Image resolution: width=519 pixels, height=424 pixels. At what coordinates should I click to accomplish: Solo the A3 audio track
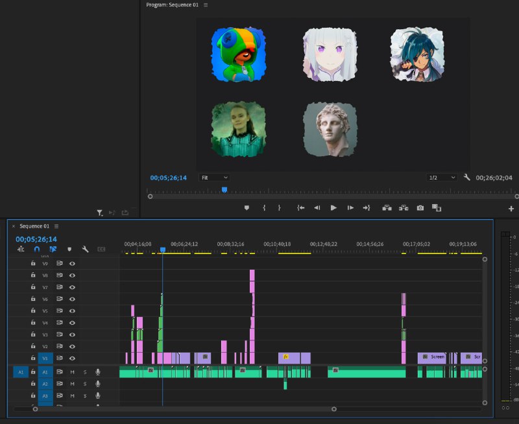(x=85, y=396)
